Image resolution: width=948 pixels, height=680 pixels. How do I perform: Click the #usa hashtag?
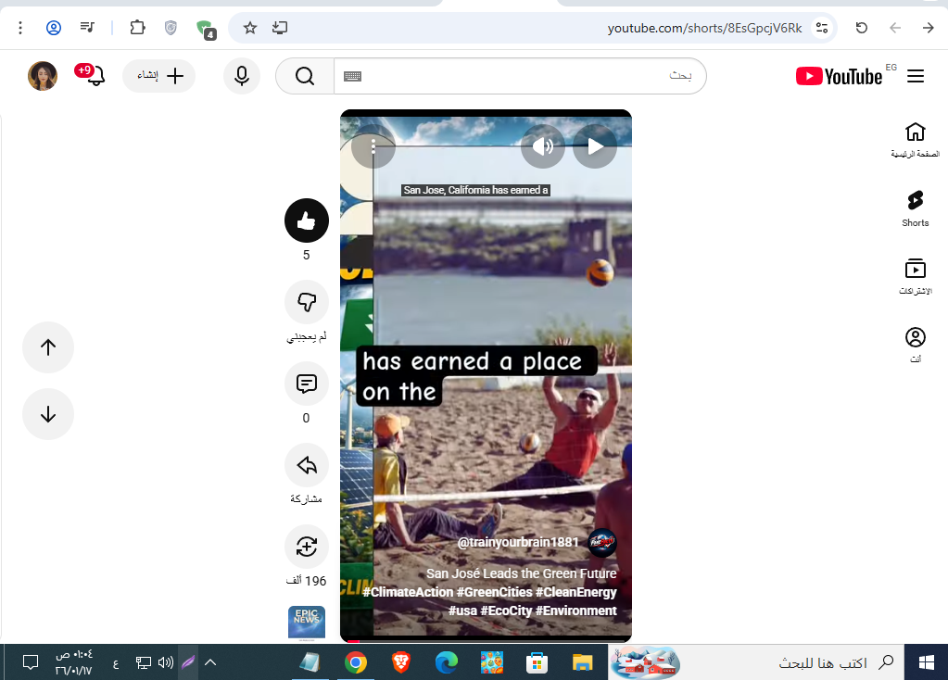click(x=462, y=611)
